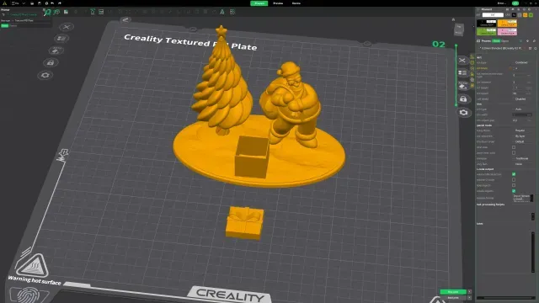This screenshot has width=539, height=303.
Task: Uncheck the Exclude objects checkbox
Action: (x=514, y=191)
